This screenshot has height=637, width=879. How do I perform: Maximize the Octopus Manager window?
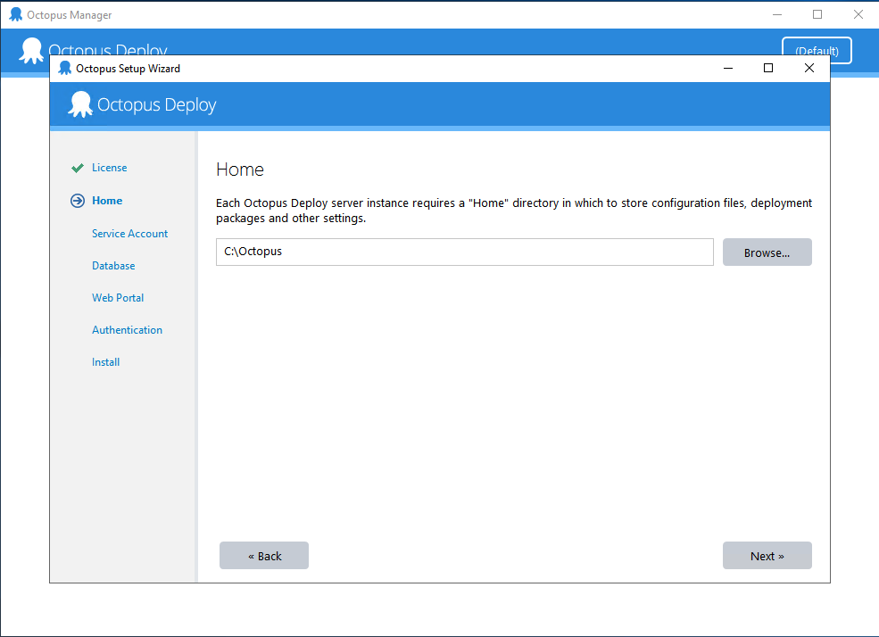817,14
